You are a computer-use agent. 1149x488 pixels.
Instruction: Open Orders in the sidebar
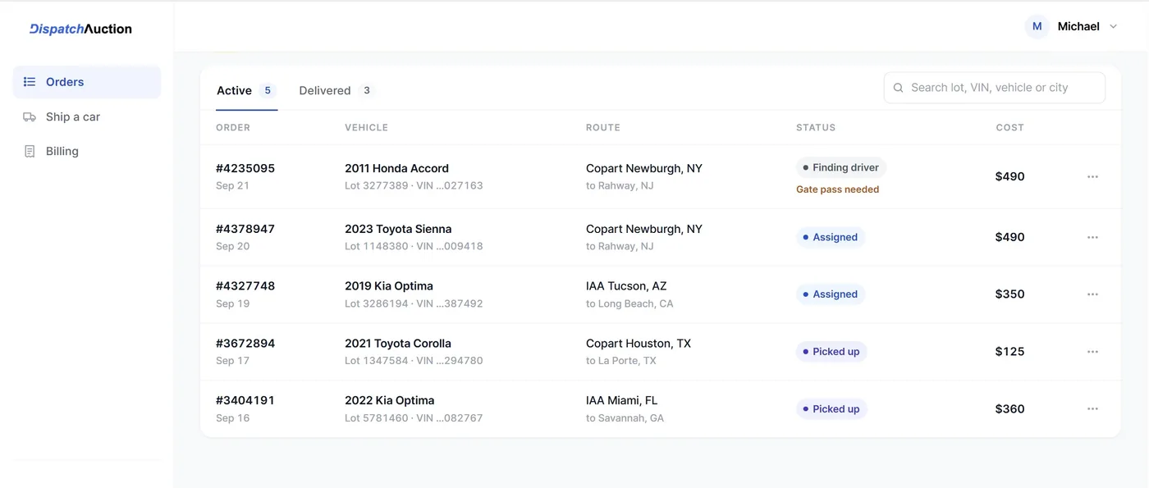coord(87,82)
